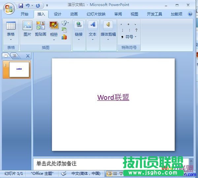Click the 链接 globe icon

[x=79, y=24]
